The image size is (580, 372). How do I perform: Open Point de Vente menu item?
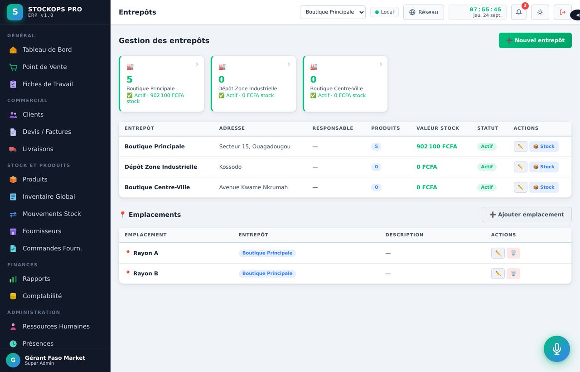pos(55,67)
